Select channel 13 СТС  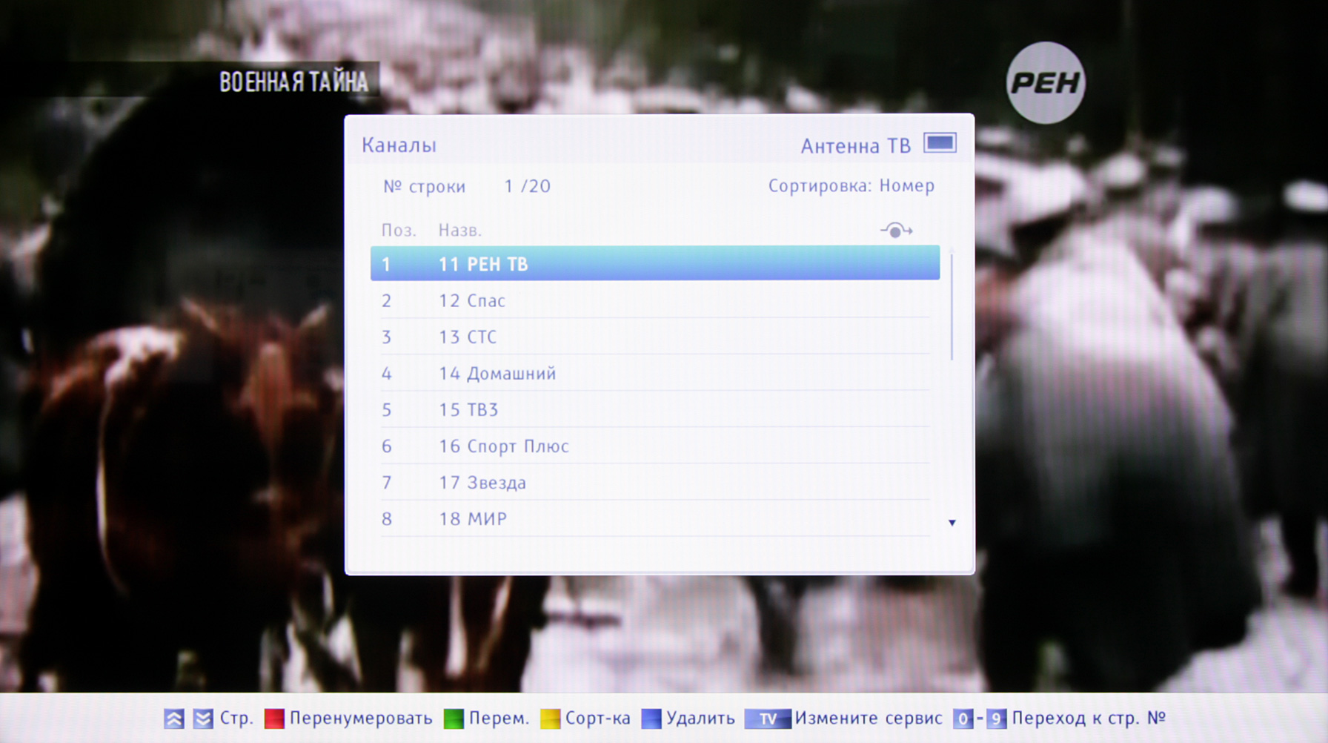655,337
